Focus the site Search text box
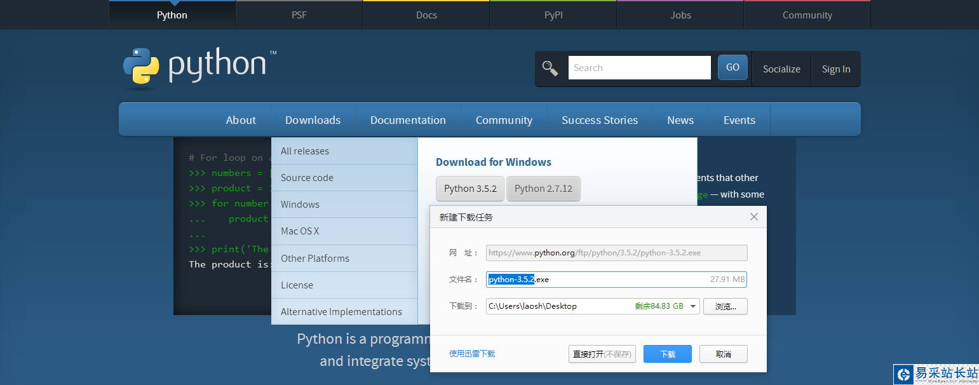This screenshot has width=979, height=385. (x=639, y=68)
